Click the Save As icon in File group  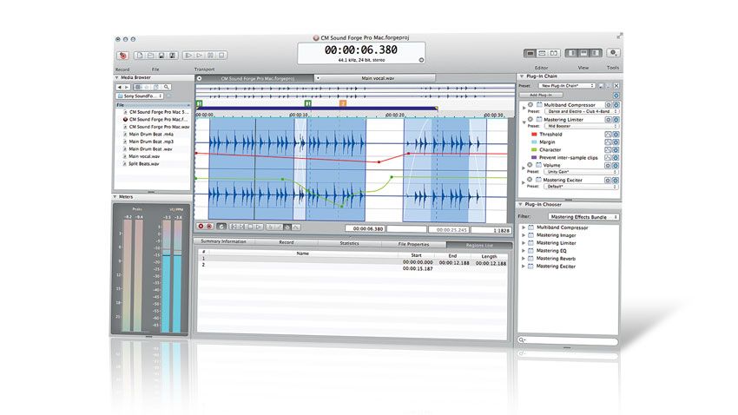[x=172, y=56]
